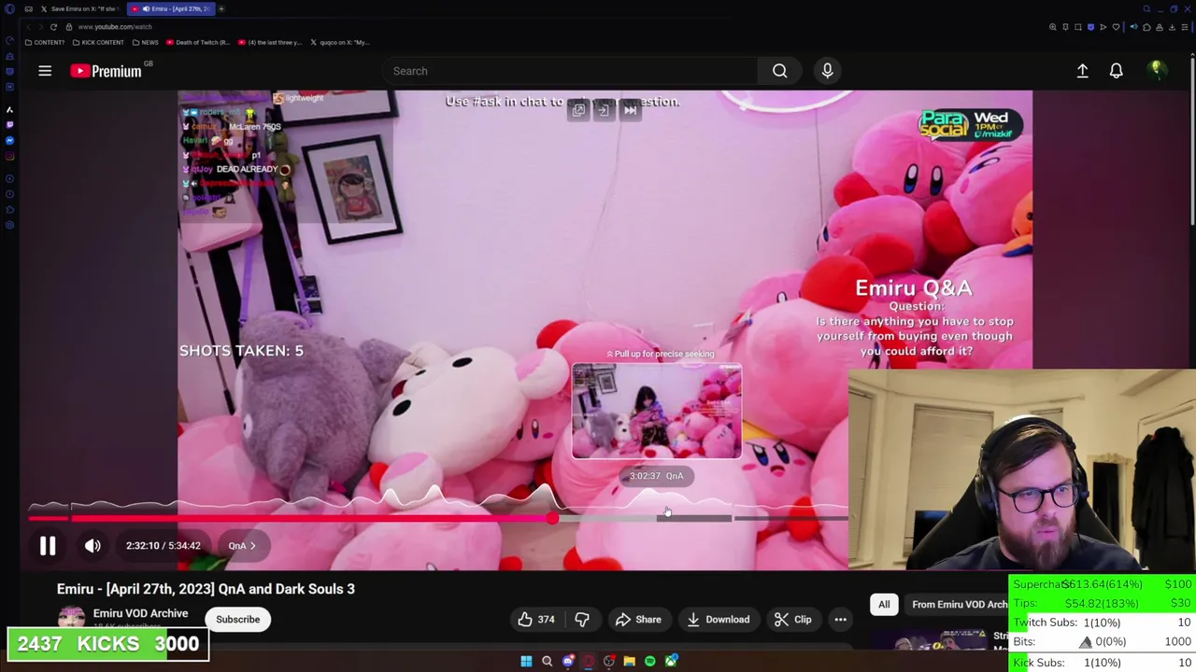Open Emiru VOD Archive channel name
This screenshot has width=1196, height=672.
tap(140, 613)
